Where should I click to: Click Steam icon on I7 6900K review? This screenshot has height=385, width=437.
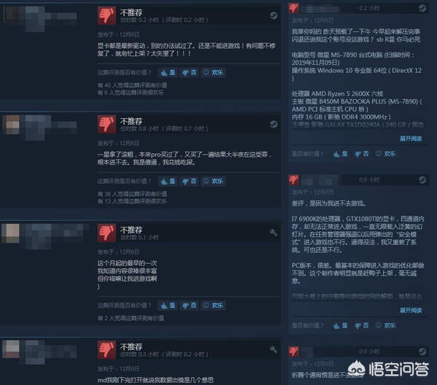(x=422, y=180)
